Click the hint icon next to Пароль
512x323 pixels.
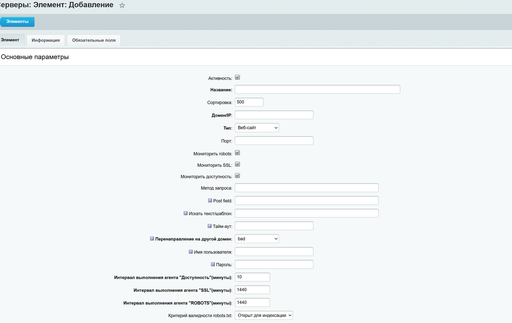213,264
